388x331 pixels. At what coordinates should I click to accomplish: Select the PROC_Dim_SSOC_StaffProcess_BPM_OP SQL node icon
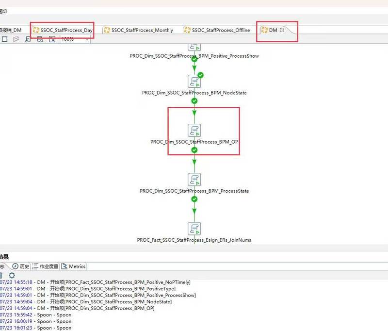click(x=194, y=130)
